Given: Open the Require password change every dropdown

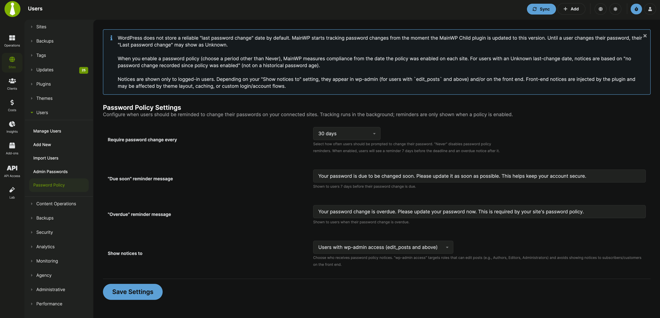Looking at the screenshot, I should tap(346, 134).
